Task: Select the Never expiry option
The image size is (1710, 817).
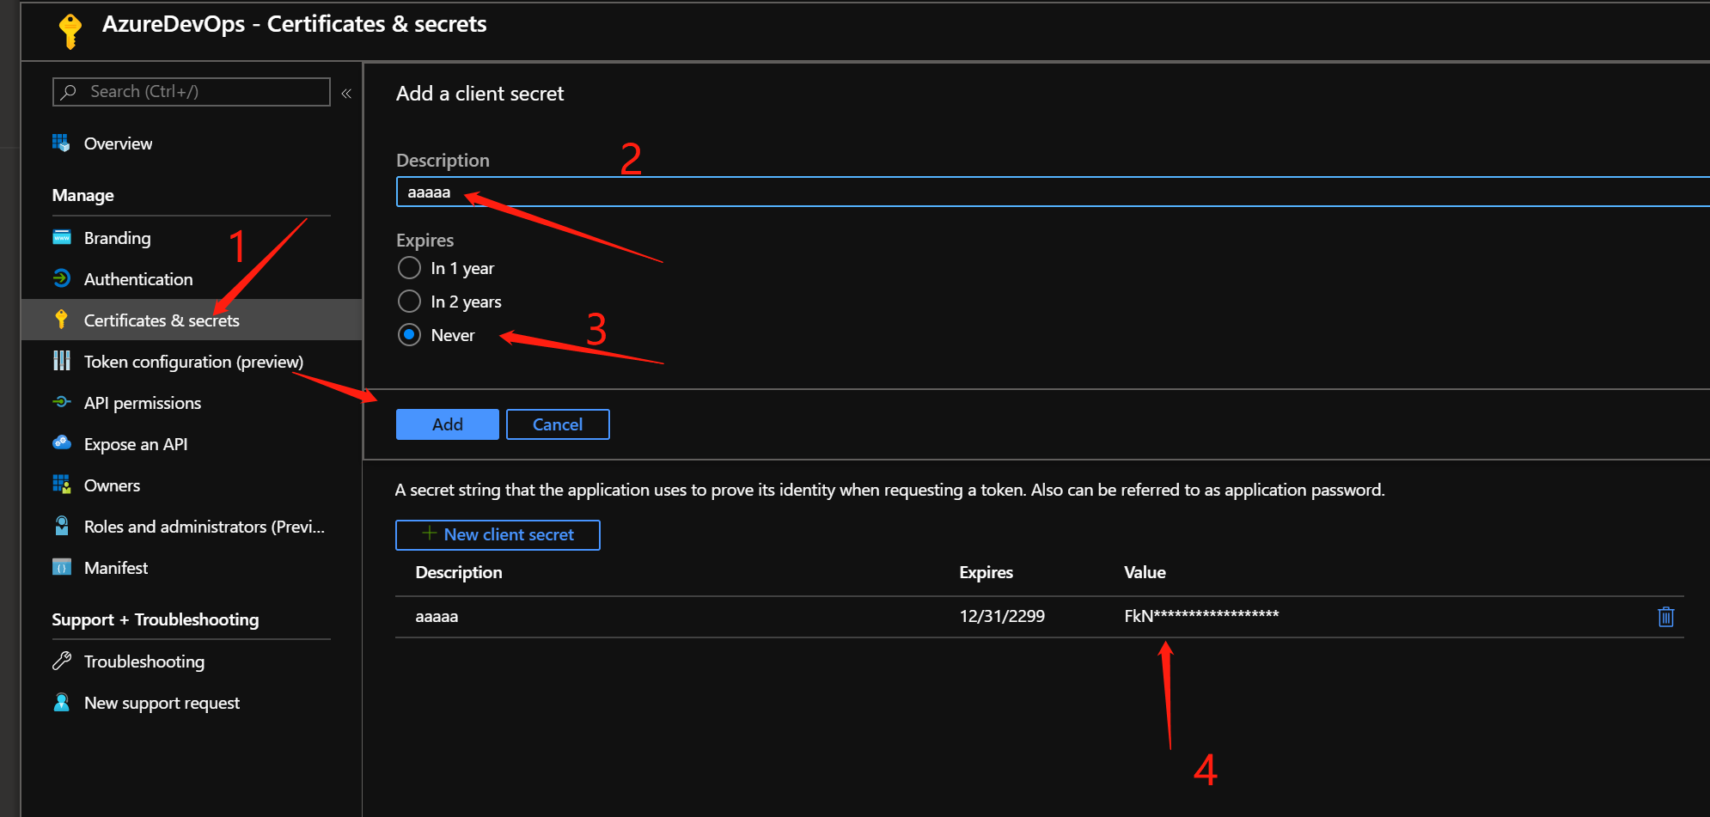Action: 409,335
